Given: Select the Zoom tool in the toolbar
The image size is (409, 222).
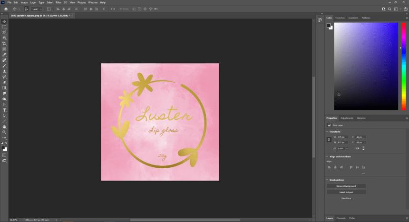Looking at the screenshot, I should [x=4, y=132].
